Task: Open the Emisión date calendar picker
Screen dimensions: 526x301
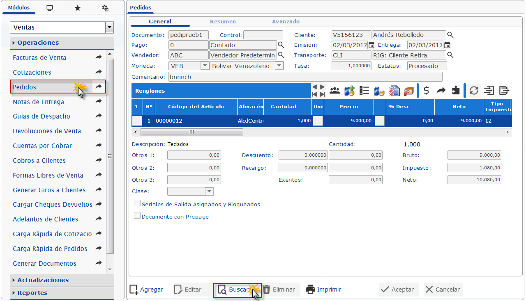Action: tap(371, 45)
